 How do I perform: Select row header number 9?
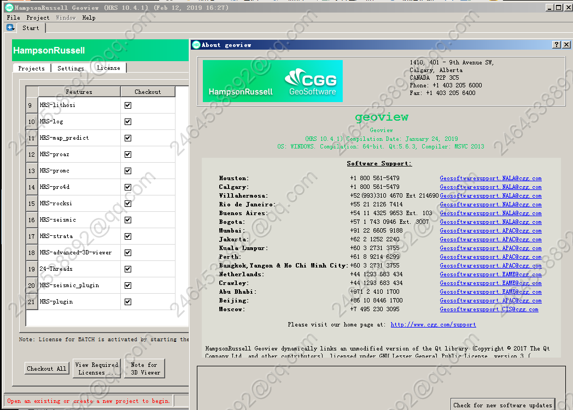32,105
